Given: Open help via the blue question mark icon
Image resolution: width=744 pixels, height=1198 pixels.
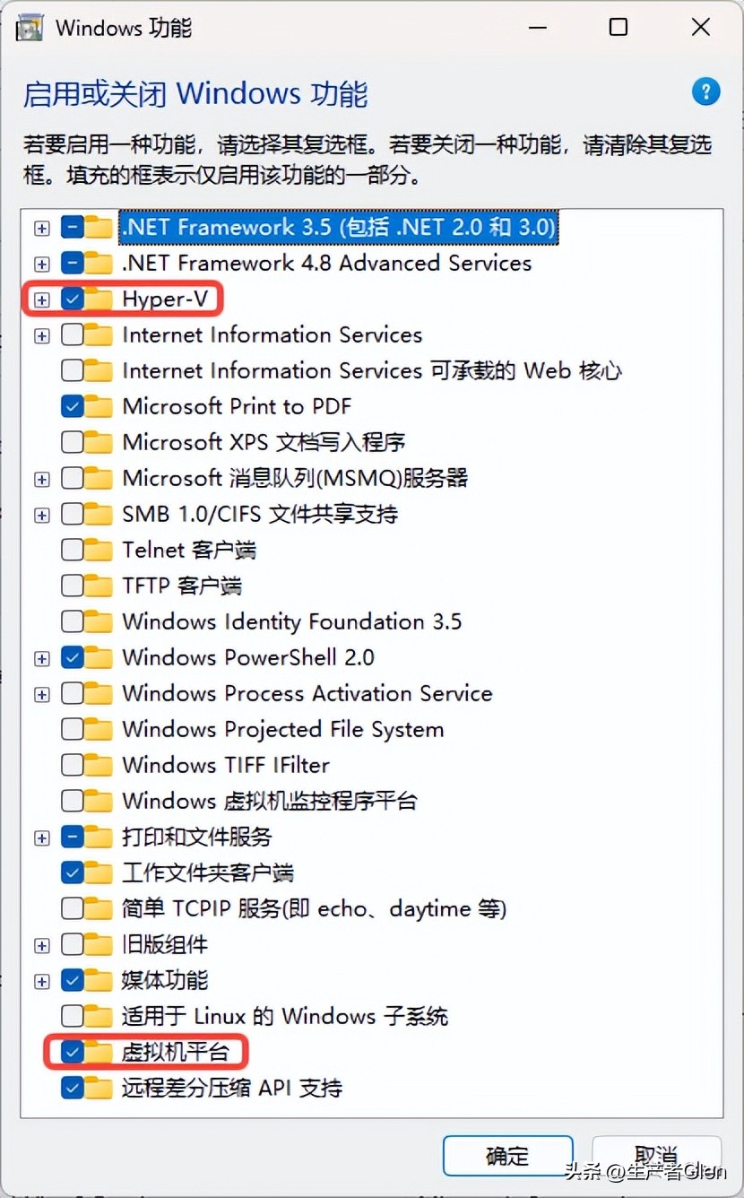Looking at the screenshot, I should coord(706,91).
